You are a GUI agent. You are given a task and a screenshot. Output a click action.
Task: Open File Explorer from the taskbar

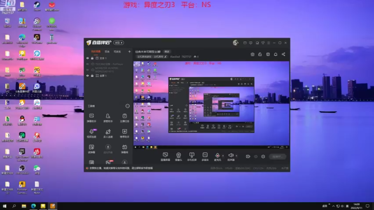[x=24, y=206]
